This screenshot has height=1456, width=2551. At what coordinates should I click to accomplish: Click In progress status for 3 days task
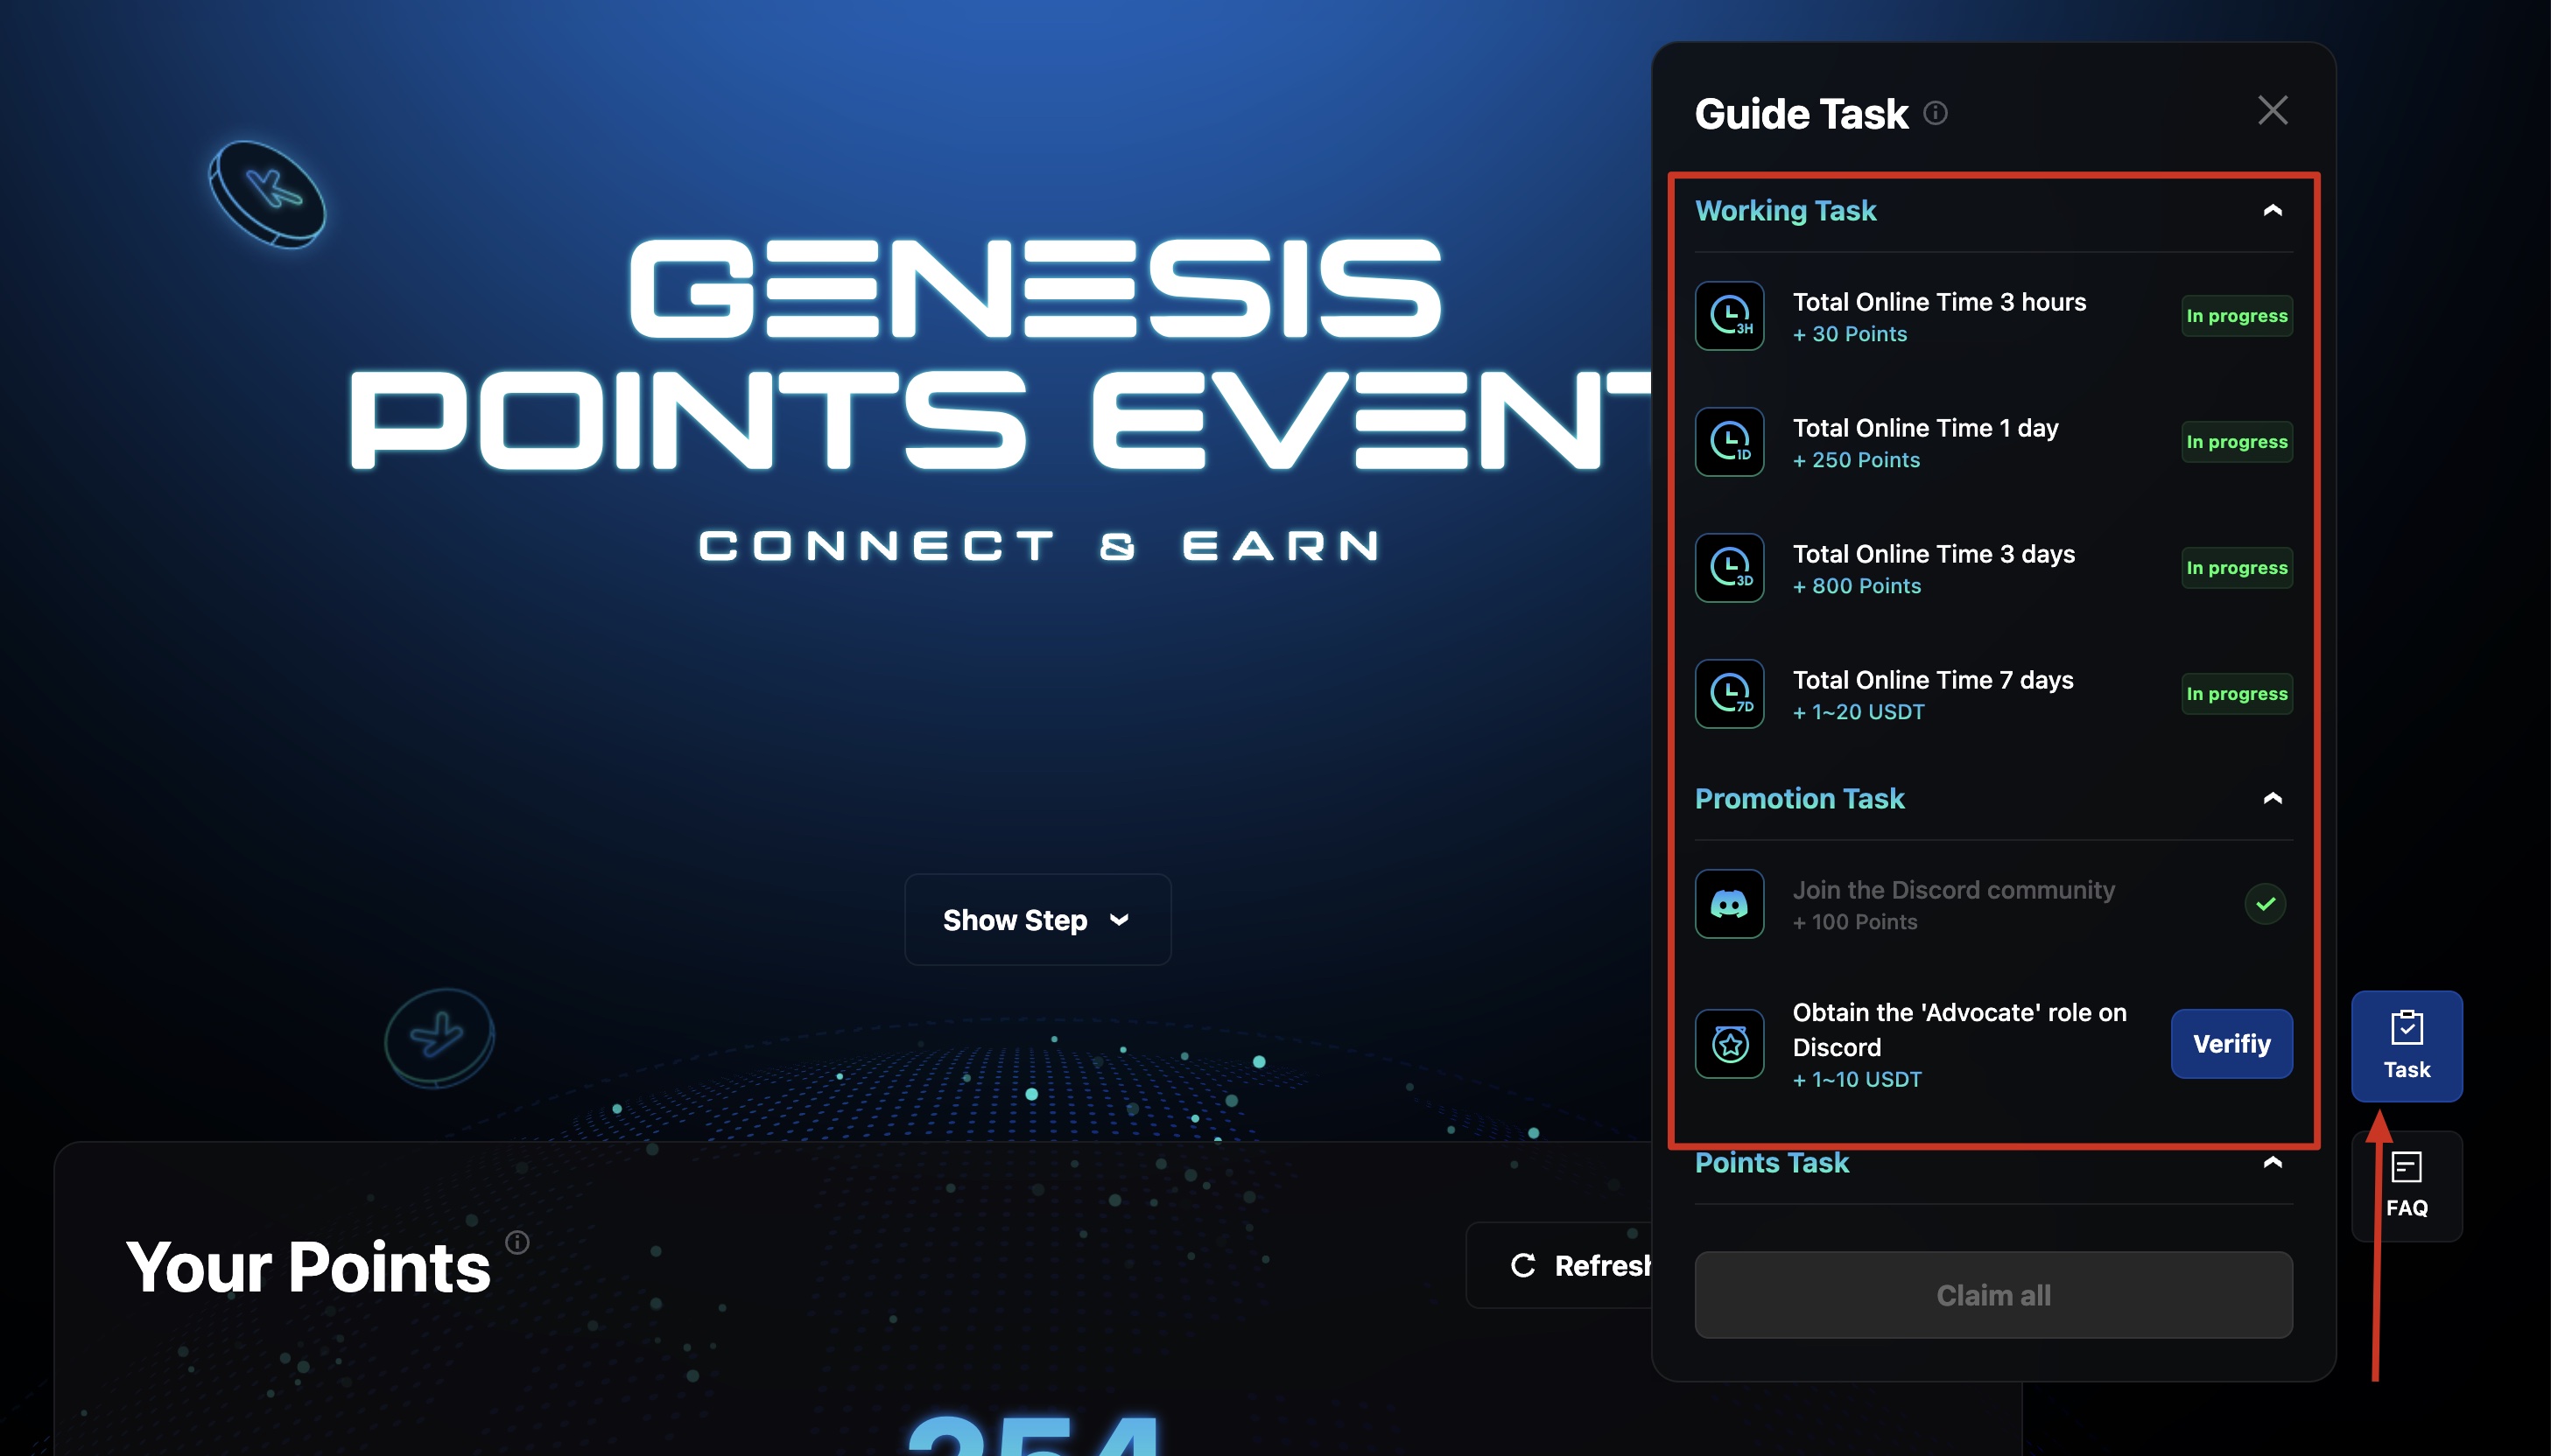click(x=2237, y=568)
